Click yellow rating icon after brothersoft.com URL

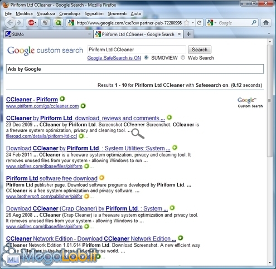click(x=86, y=196)
